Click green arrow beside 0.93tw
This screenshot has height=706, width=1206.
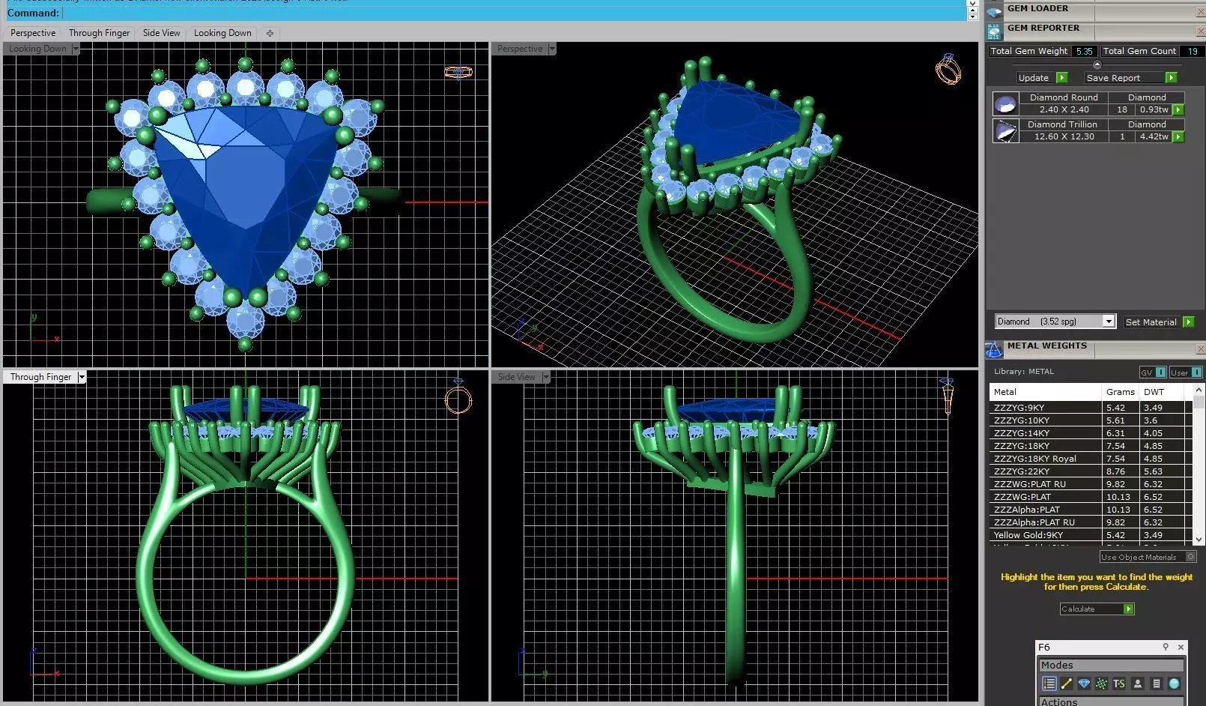coord(1178,109)
